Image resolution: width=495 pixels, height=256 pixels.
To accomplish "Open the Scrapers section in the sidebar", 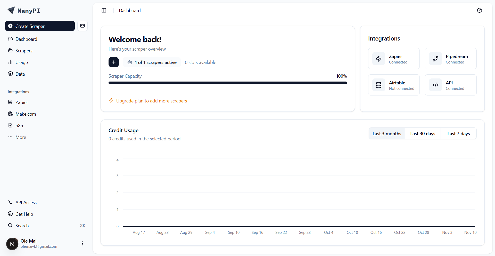I will click(x=24, y=51).
